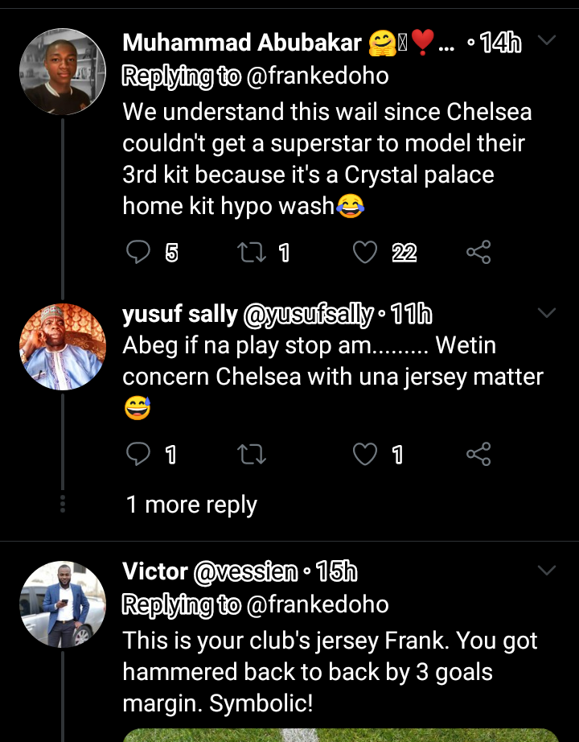Reply to yusuf sally's tweet
This screenshot has width=579, height=742.
(138, 454)
